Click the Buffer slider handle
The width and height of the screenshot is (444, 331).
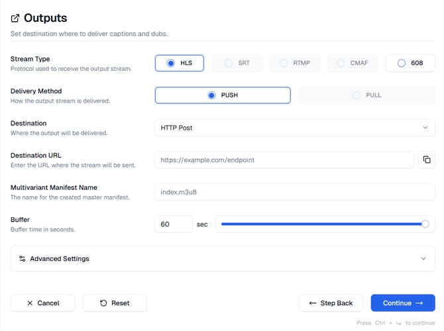(x=425, y=224)
